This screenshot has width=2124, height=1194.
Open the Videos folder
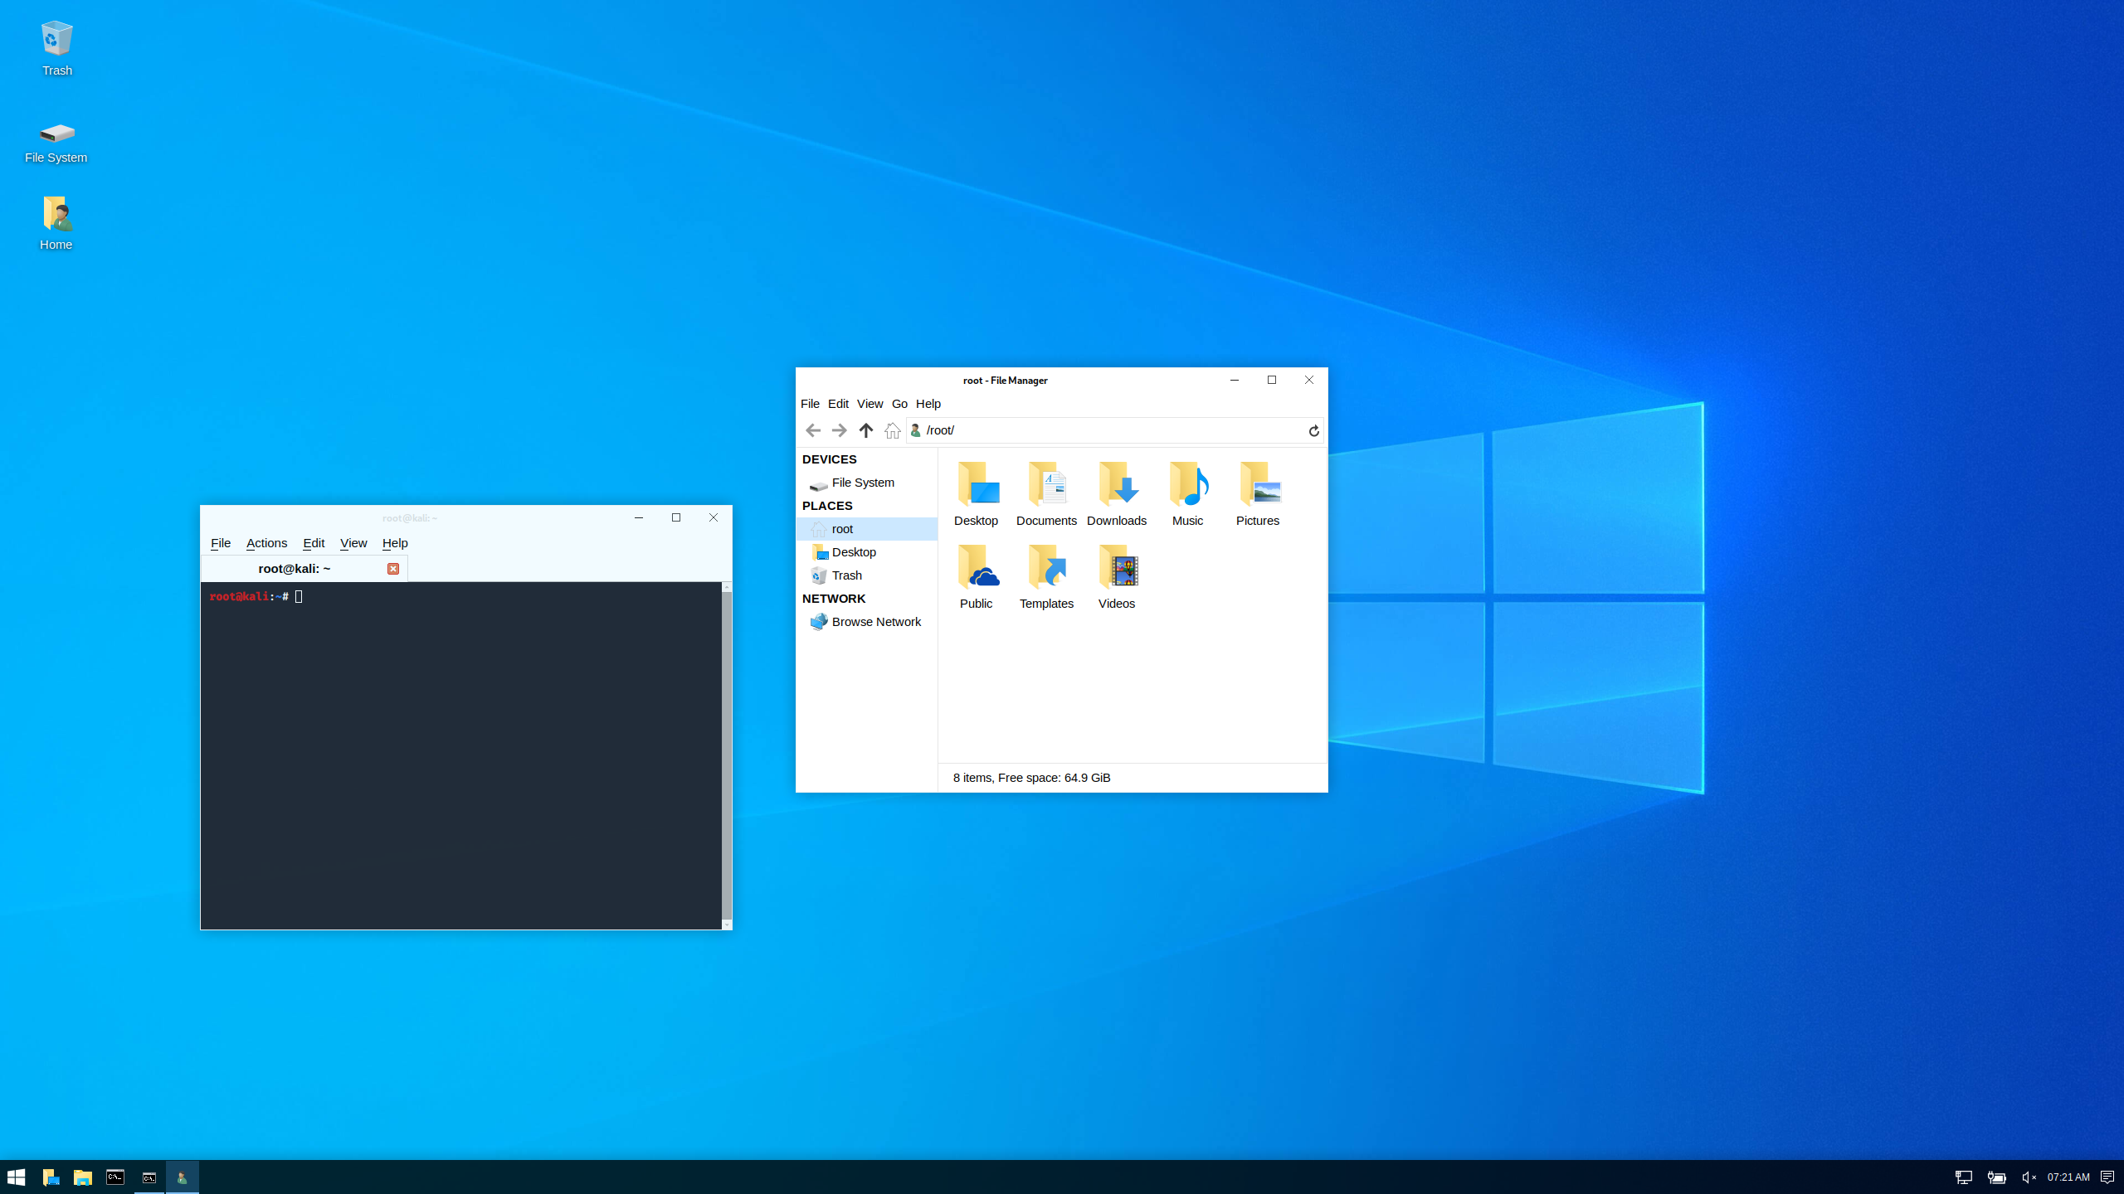(x=1116, y=572)
